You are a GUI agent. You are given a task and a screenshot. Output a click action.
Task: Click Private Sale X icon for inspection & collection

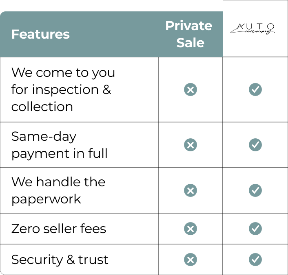[190, 89]
